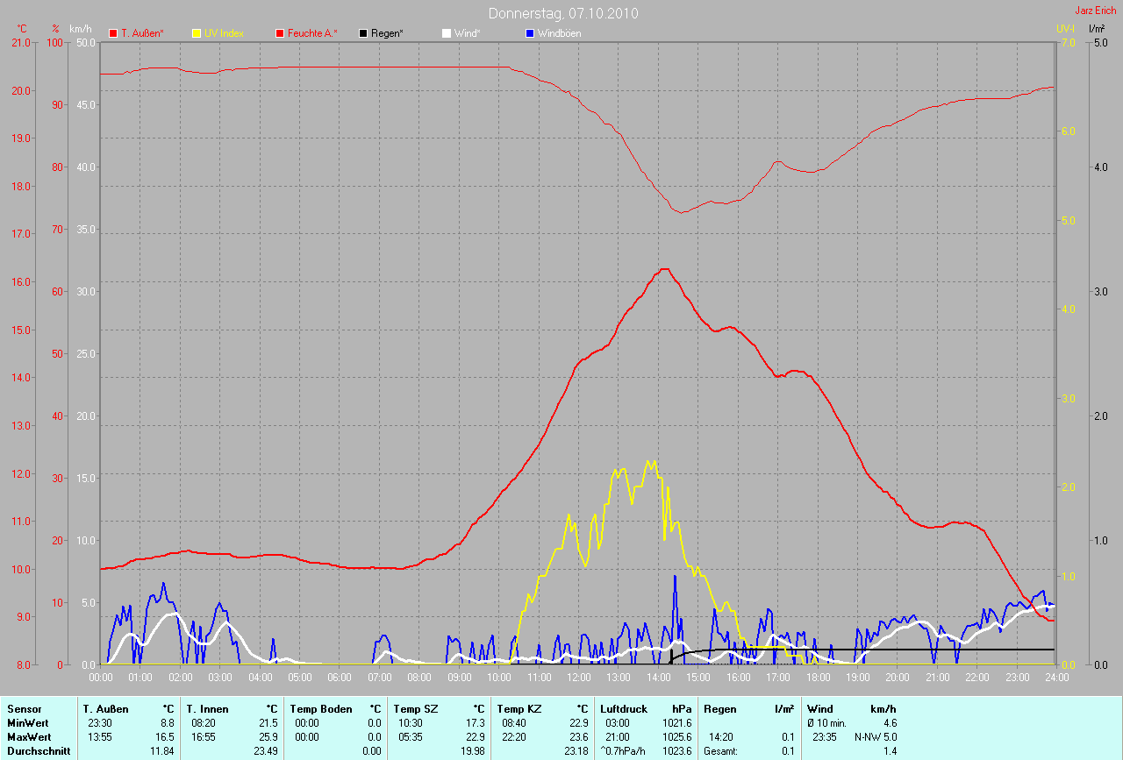Click the 12:00 time axis label
This screenshot has height=760, width=1123.
[579, 678]
